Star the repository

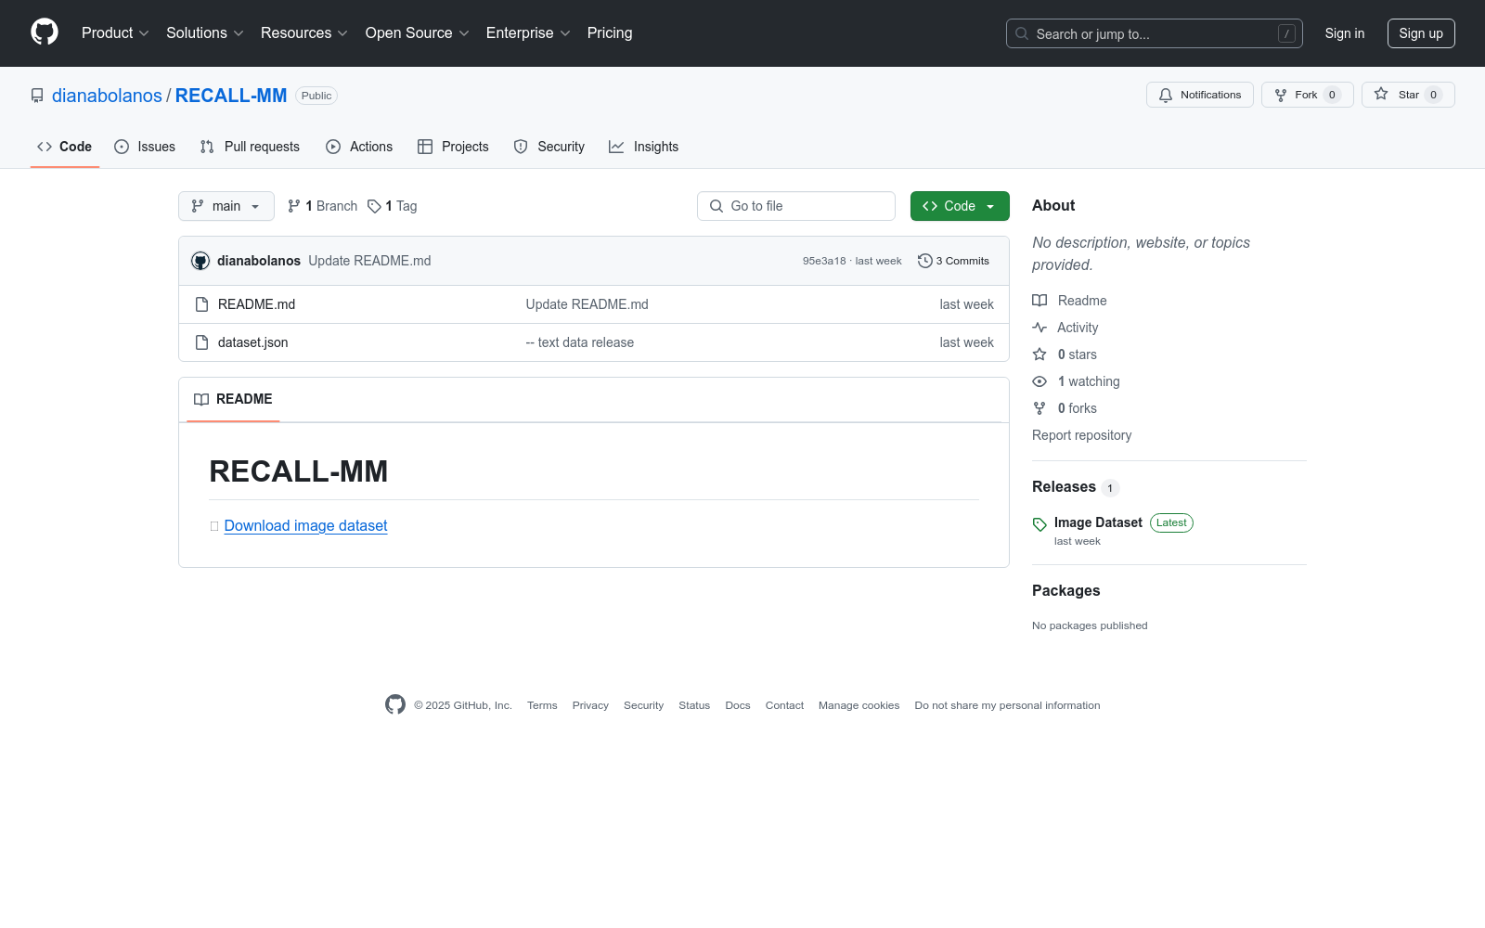(1408, 95)
